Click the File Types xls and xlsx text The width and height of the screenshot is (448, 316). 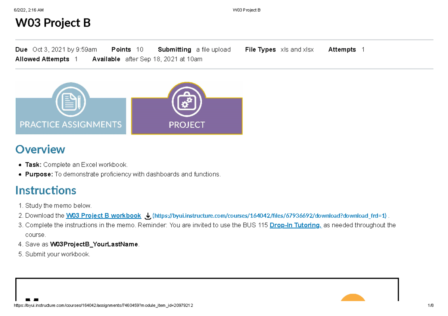tap(297, 49)
